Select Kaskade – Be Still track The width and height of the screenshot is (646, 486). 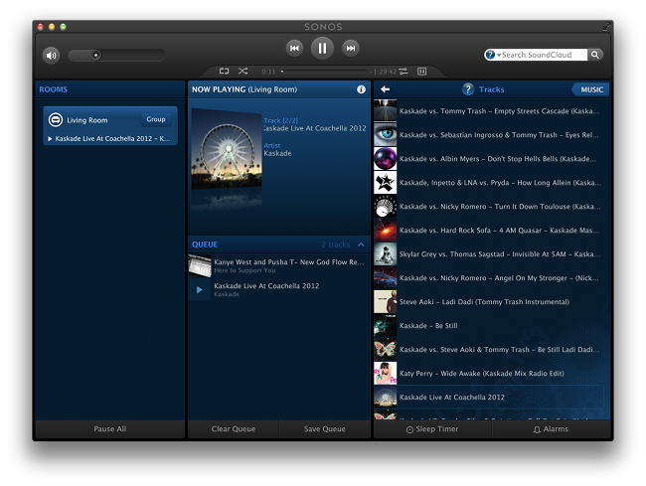492,326
